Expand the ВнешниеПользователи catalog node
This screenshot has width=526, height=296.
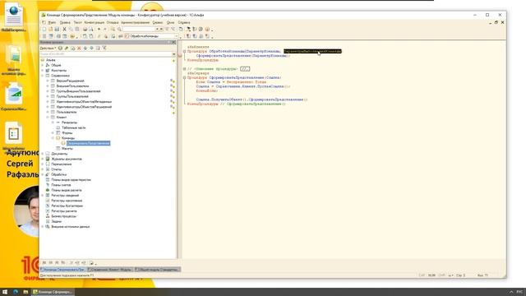tap(48, 86)
